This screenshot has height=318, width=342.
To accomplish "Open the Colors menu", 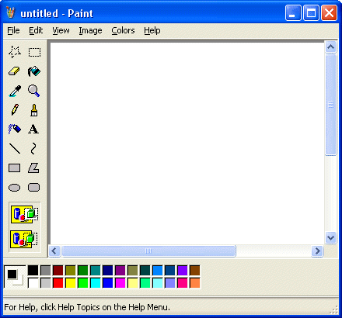I will tap(123, 30).
